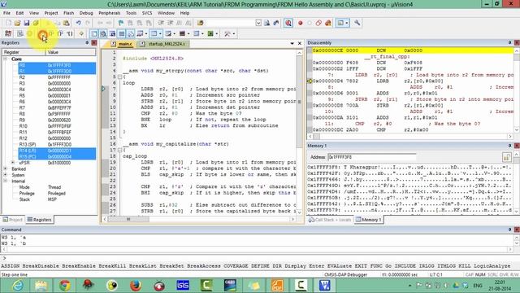520x293 pixels.
Task: Expand the xPSR register
Action: 13,163
